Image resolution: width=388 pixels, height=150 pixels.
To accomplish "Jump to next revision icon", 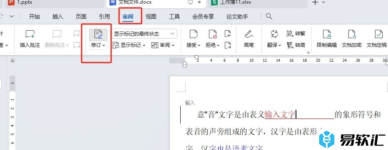I will pos(228,45).
